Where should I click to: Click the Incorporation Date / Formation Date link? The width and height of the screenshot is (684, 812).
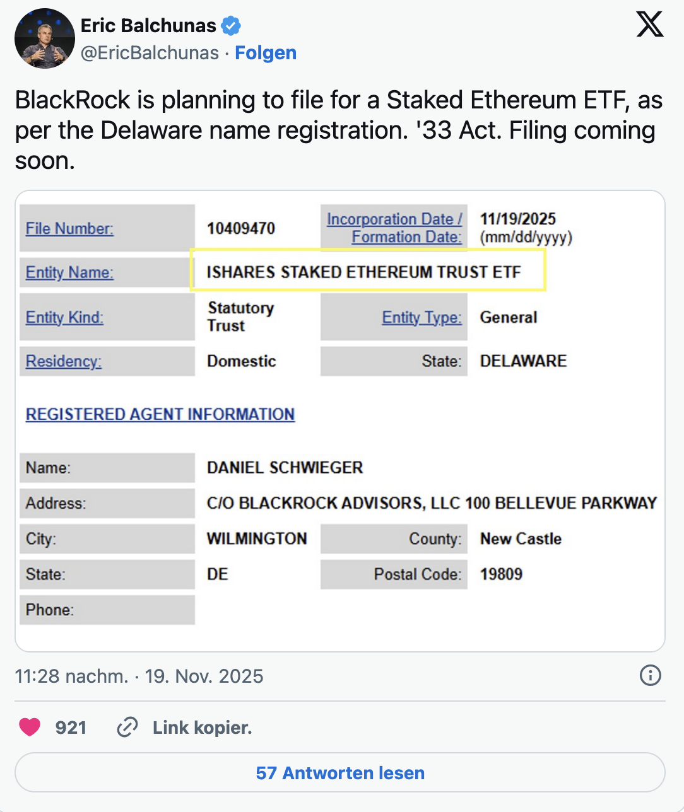395,228
